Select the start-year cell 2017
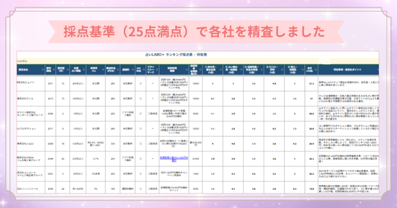Screen dimensions: 397x208 50,129
